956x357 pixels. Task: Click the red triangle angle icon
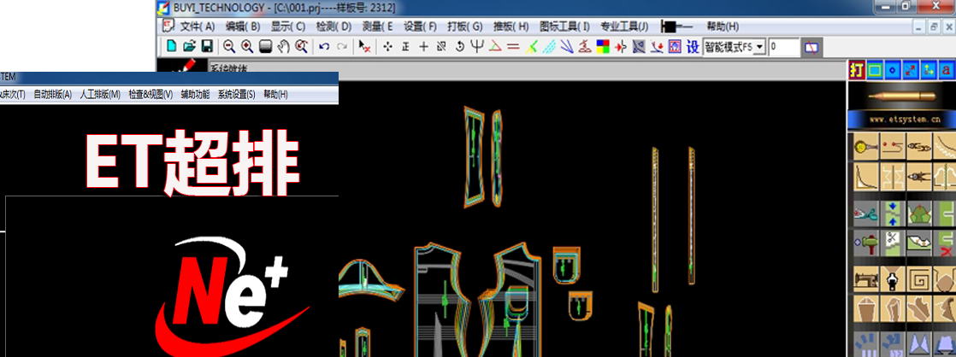pos(495,46)
